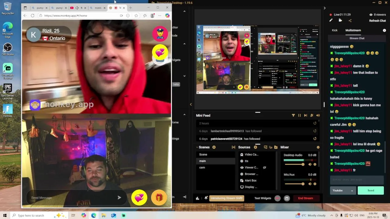Select the 'main' scene

[x=216, y=161]
